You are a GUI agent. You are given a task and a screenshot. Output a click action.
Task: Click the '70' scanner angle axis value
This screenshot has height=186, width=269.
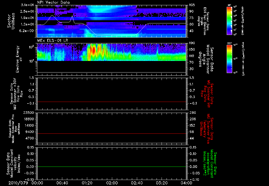pyautogui.click(x=191, y=63)
